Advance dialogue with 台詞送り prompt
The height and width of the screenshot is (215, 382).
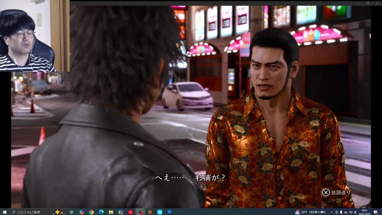coord(336,193)
